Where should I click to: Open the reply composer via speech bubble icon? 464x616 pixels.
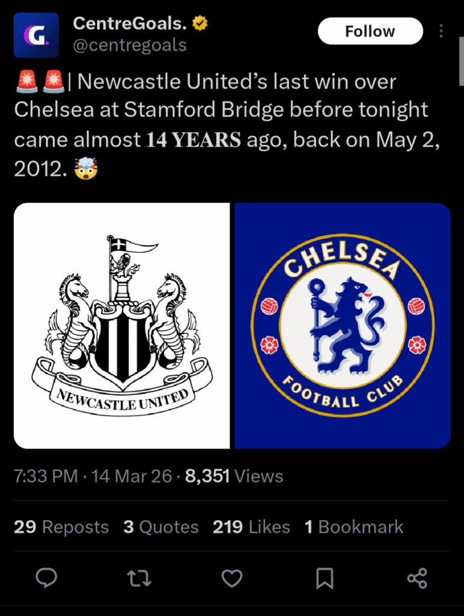coord(47,579)
